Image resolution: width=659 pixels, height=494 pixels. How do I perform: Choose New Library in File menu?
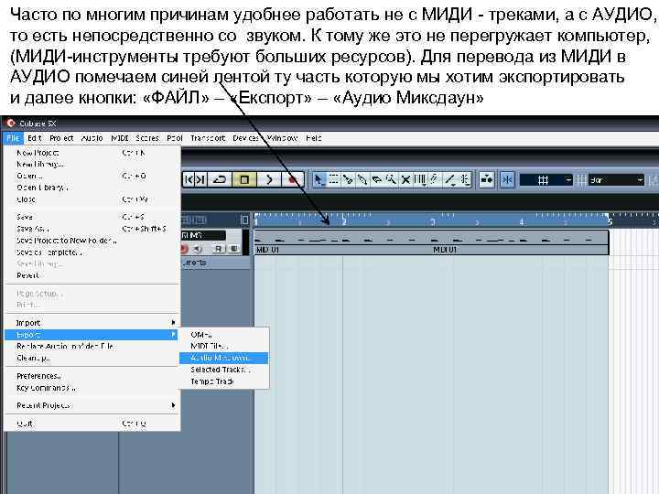click(x=92, y=165)
